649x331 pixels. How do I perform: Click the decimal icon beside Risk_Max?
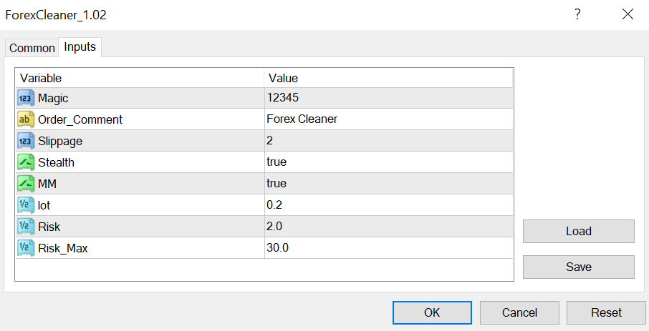(27, 248)
